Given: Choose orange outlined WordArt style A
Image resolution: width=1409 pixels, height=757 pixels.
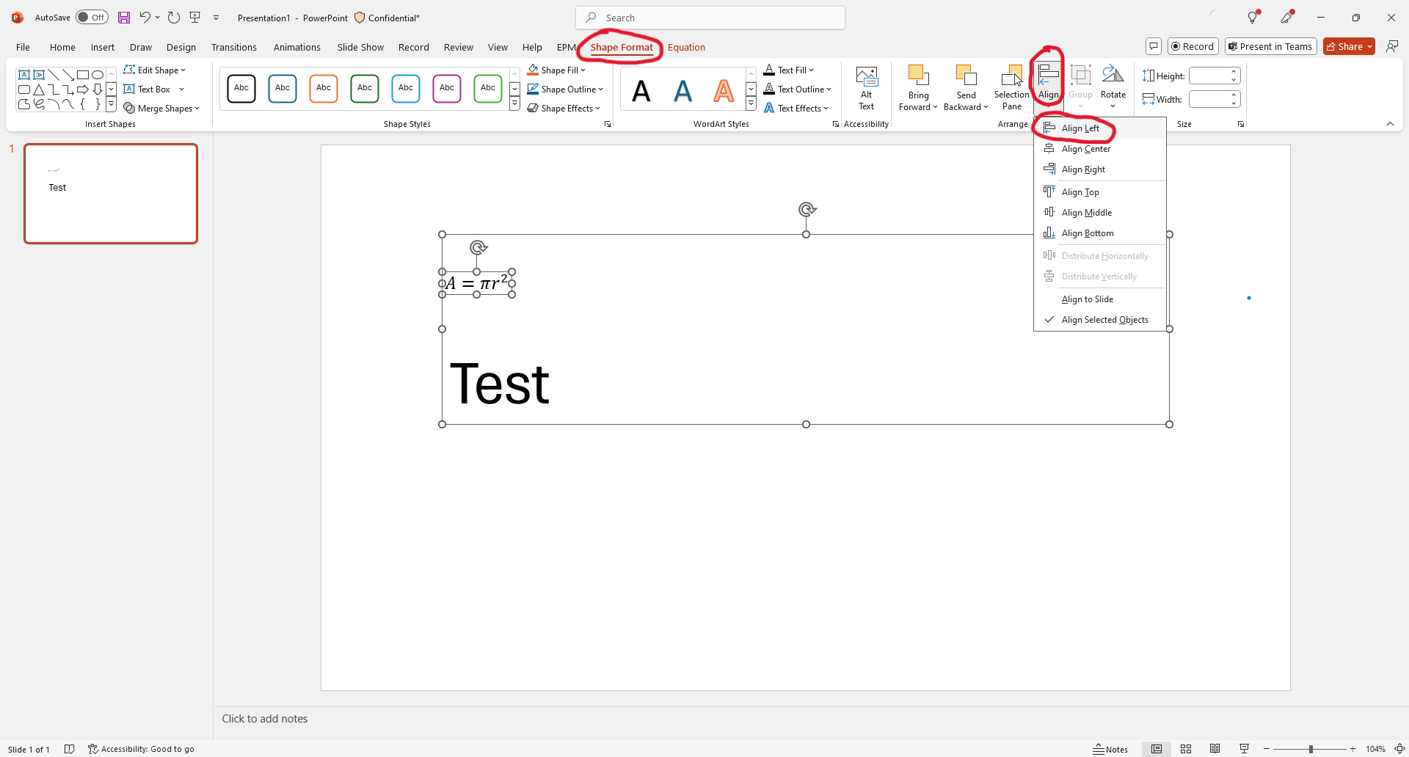Looking at the screenshot, I should [724, 91].
